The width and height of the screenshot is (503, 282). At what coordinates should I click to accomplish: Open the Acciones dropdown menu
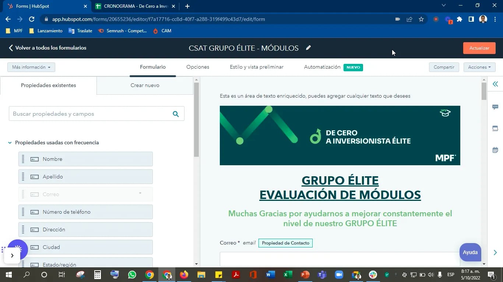click(x=479, y=67)
